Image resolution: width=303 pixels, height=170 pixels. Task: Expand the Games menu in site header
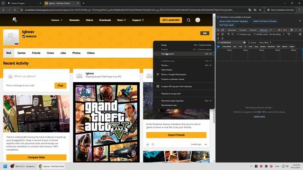click(57, 20)
